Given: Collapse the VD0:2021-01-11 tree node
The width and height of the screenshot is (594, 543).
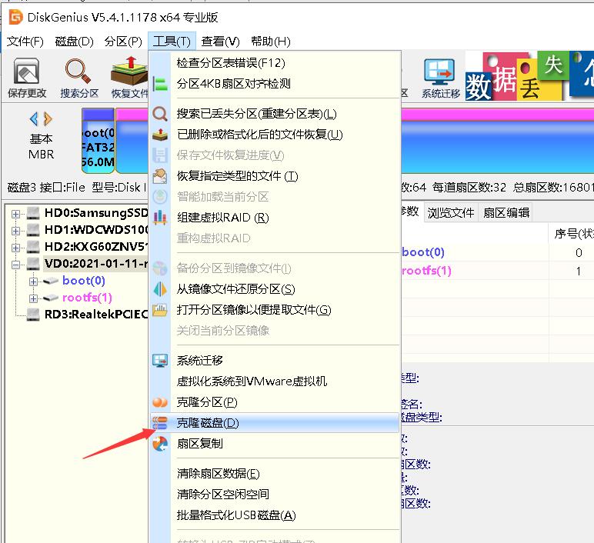Looking at the screenshot, I should (x=15, y=265).
